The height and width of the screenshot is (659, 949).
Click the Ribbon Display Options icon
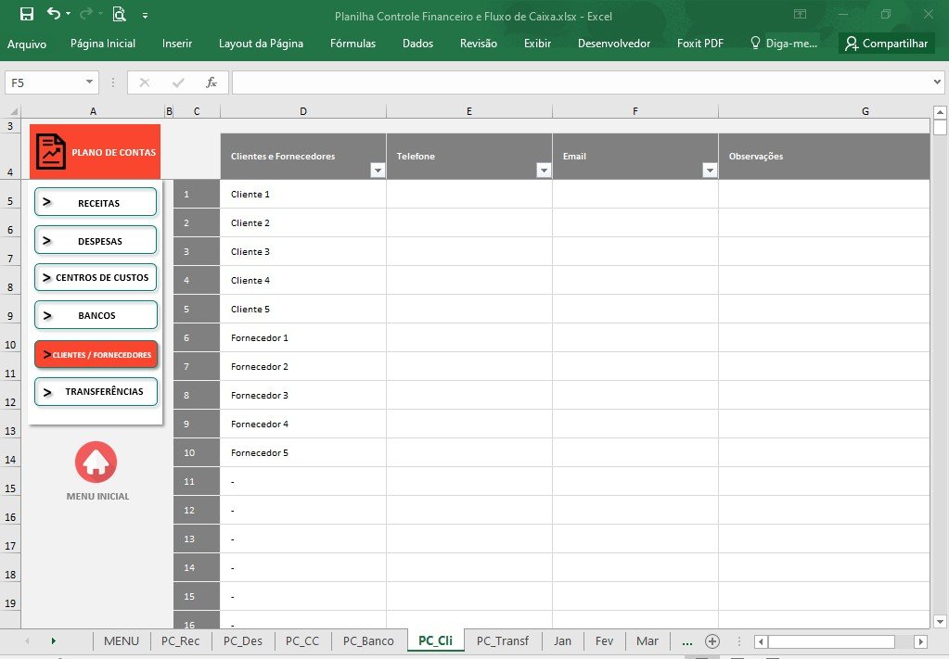click(x=800, y=14)
